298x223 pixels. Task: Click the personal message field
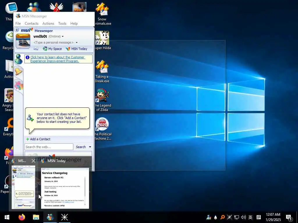54,42
